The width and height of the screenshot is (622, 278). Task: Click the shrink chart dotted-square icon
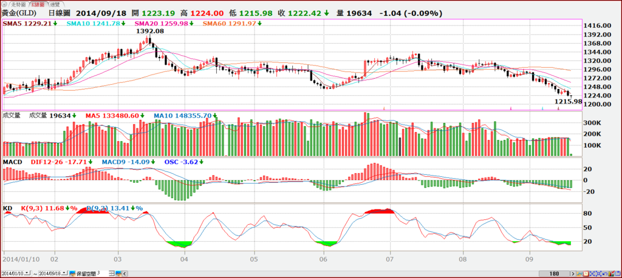click(x=592, y=274)
